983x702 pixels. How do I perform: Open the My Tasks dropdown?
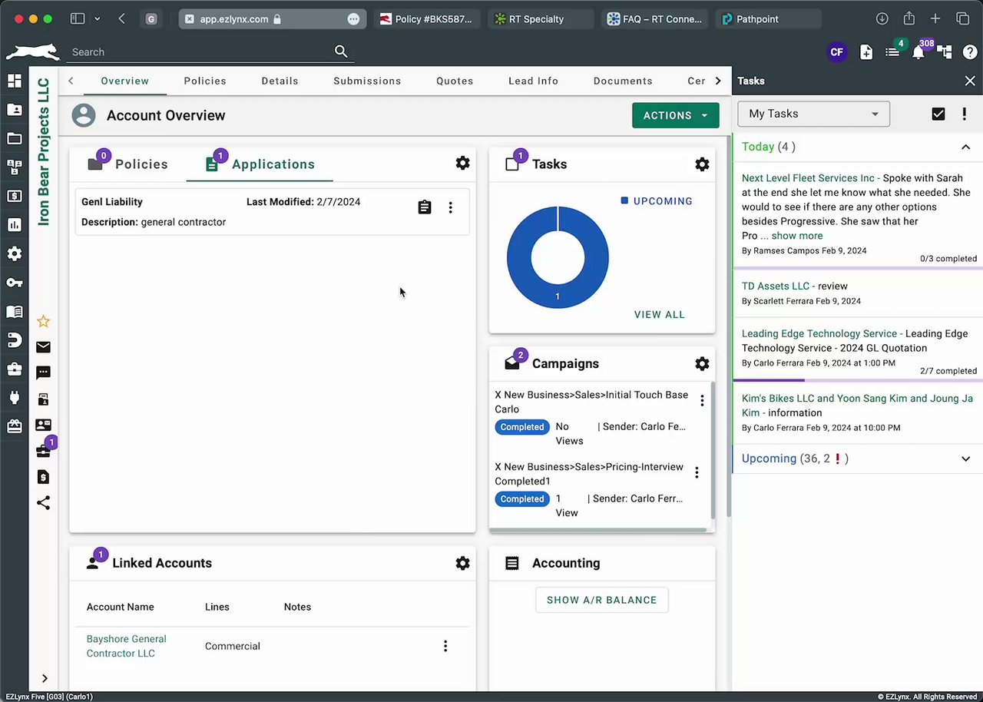(x=813, y=114)
